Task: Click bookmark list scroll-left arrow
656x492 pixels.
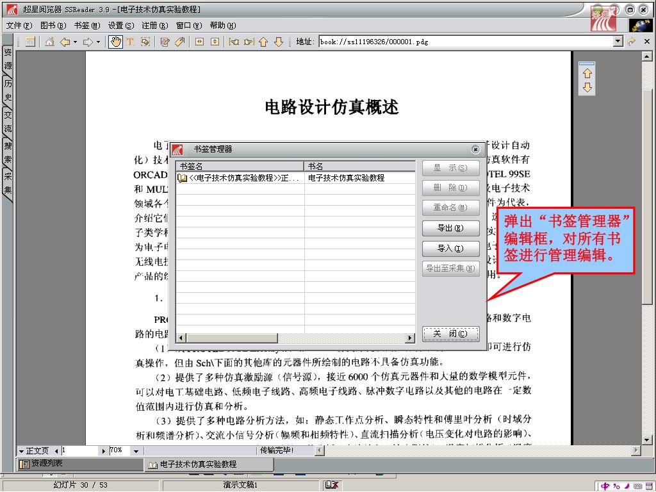Action: (x=181, y=338)
